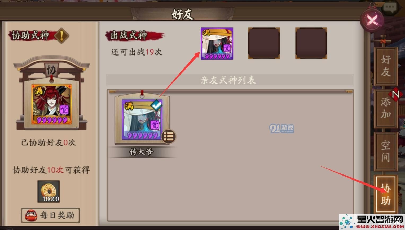This screenshot has width=405, height=230.
Task: Open the 空间 side tab
Action: click(386, 151)
